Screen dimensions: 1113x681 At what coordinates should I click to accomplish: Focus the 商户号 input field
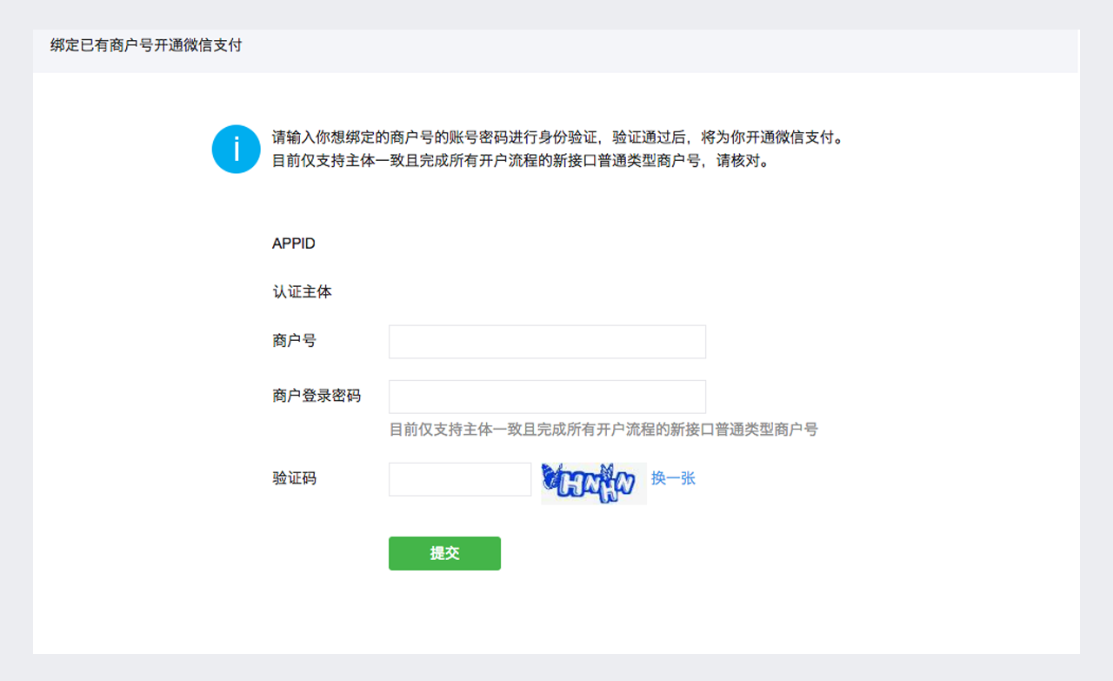[547, 342]
